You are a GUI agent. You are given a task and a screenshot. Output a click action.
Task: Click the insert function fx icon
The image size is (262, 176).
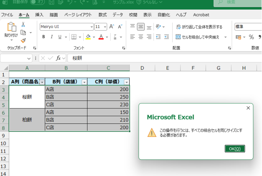point(58,58)
